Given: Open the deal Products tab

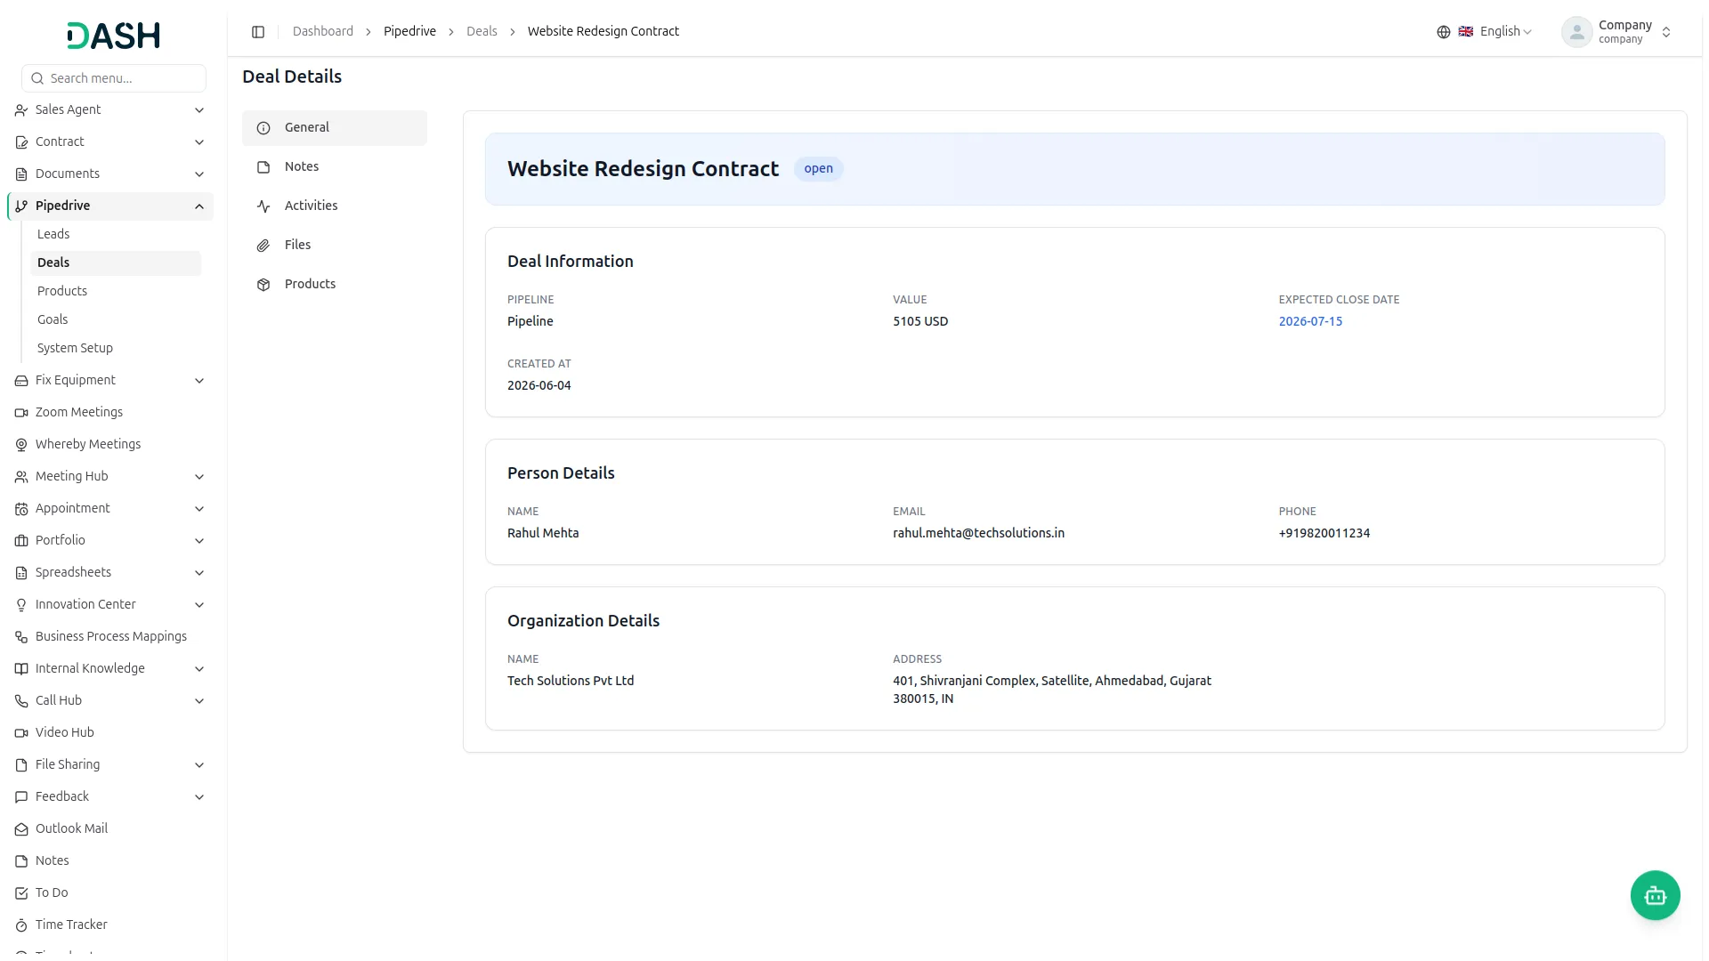Looking at the screenshot, I should [x=335, y=285].
